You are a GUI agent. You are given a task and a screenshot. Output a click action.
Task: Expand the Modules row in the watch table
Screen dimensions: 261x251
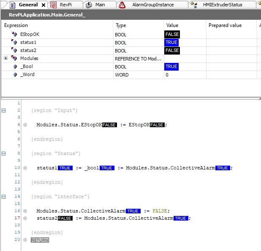(x=5, y=58)
